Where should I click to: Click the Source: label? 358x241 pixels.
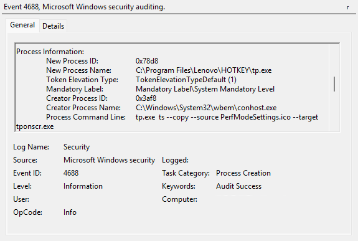coord(25,160)
